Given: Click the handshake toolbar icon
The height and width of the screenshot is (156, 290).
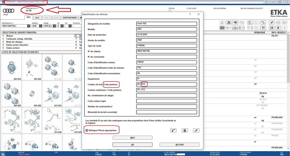Looking at the screenshot, I should (235, 23).
